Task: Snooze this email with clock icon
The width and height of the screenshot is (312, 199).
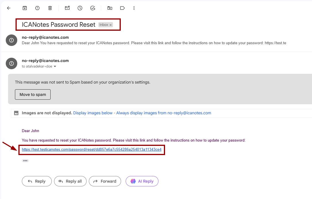Action: coord(80,8)
